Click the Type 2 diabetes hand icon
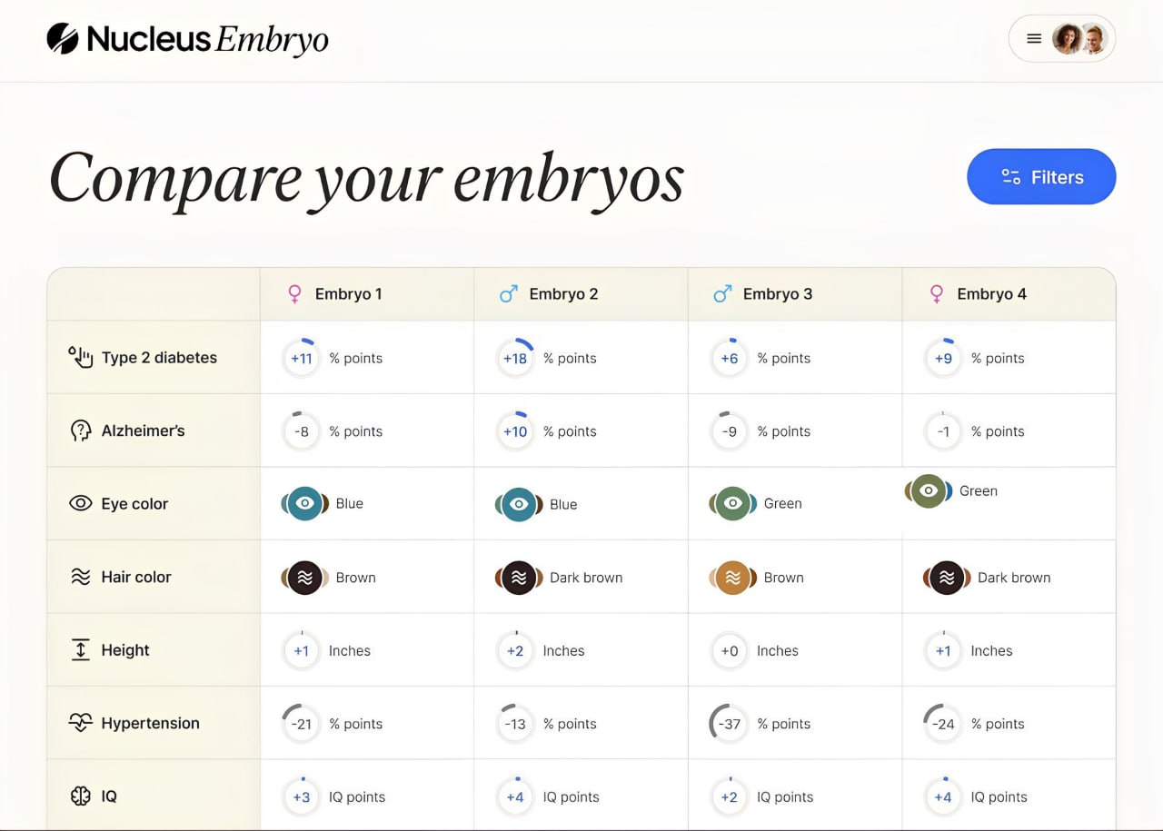This screenshot has width=1163, height=831. [81, 357]
